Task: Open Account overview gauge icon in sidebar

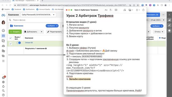Action: pyautogui.click(x=3, y=30)
